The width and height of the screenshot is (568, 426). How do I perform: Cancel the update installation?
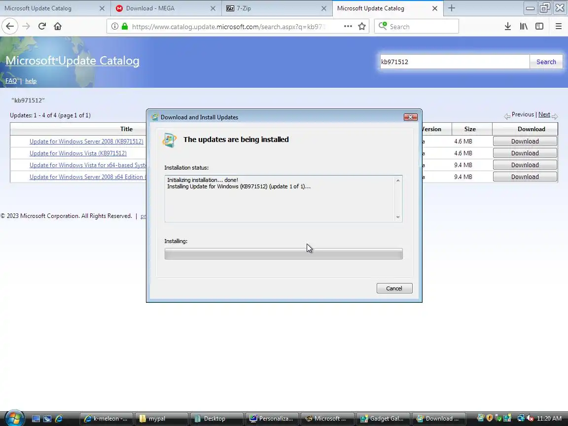point(394,288)
